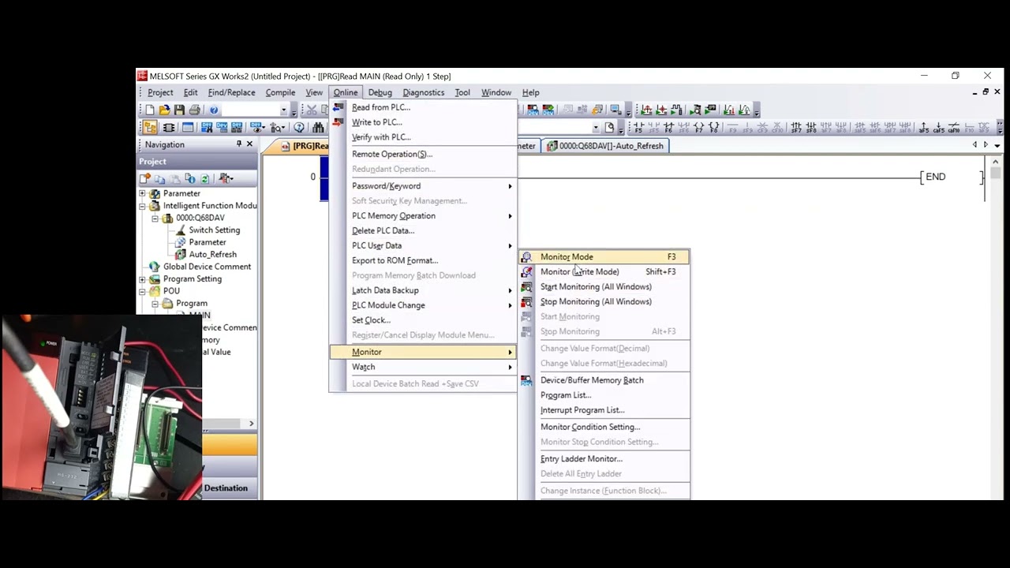Open the Latch Data Backup submenu

coord(424,290)
